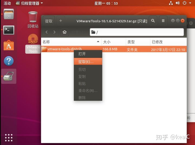Open the network status indicator
The width and height of the screenshot is (195, 145).
(171, 3)
